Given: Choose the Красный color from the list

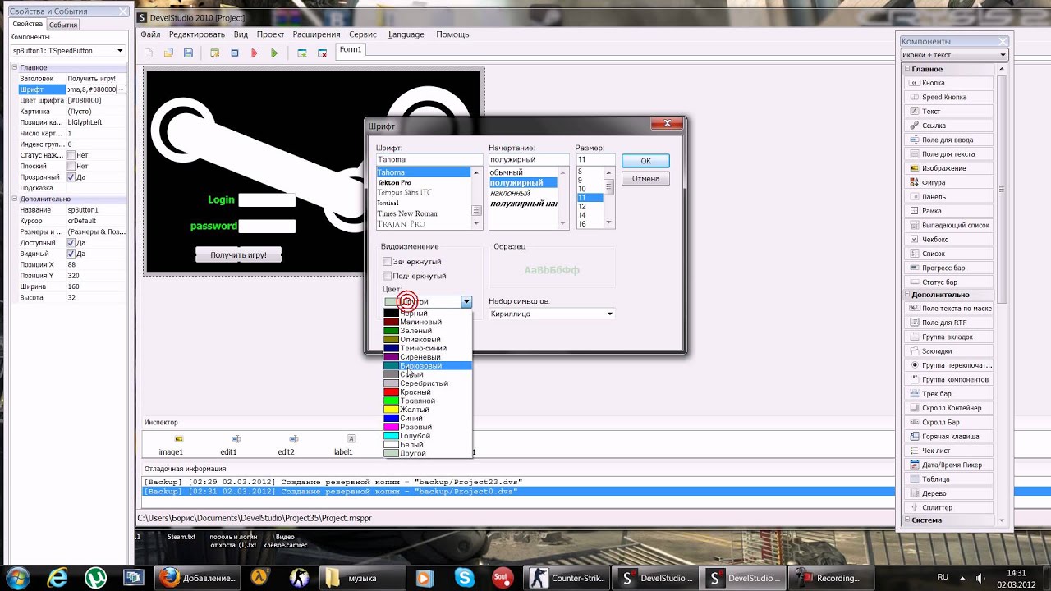Looking at the screenshot, I should 428,392.
